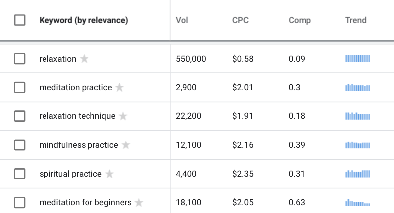Screen dimensions: 394x213
Task: Sort table by Vol column
Action: point(182,20)
